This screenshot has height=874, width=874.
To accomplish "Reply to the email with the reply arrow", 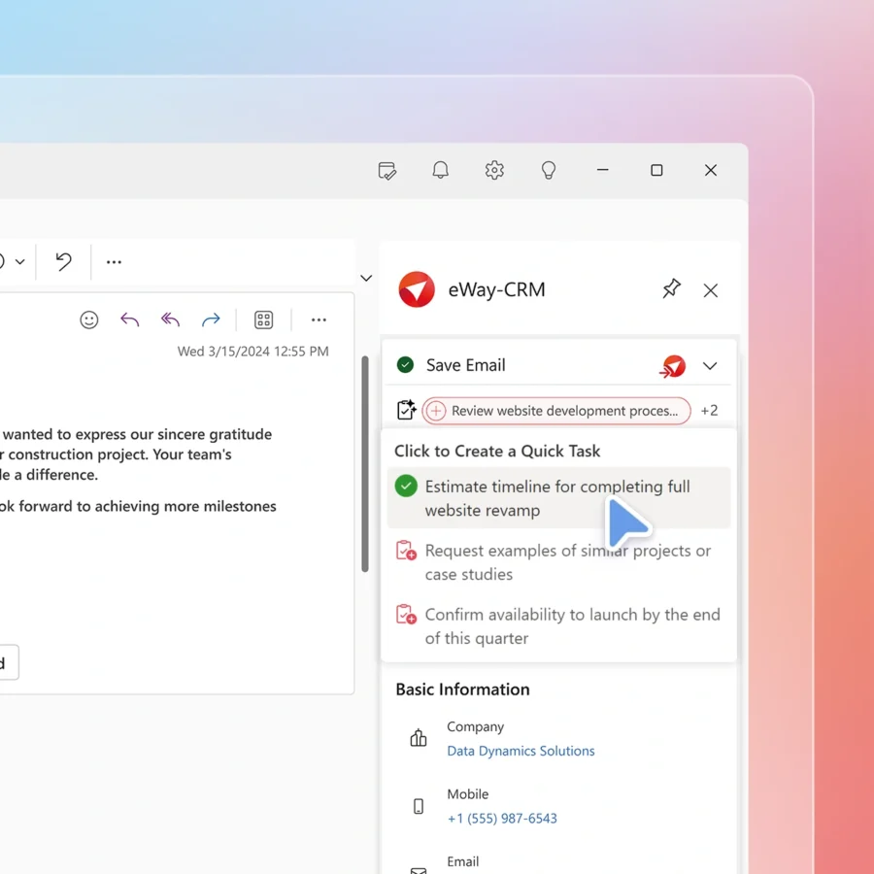I will coord(129,319).
